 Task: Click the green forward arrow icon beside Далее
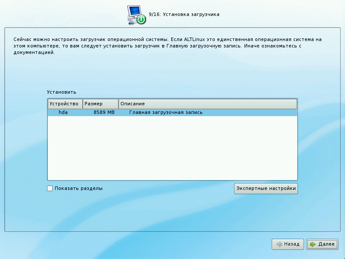point(313,244)
